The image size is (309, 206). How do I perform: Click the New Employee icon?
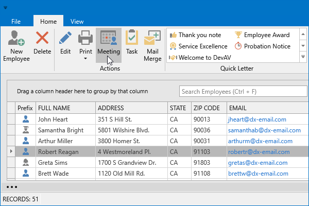click(16, 38)
